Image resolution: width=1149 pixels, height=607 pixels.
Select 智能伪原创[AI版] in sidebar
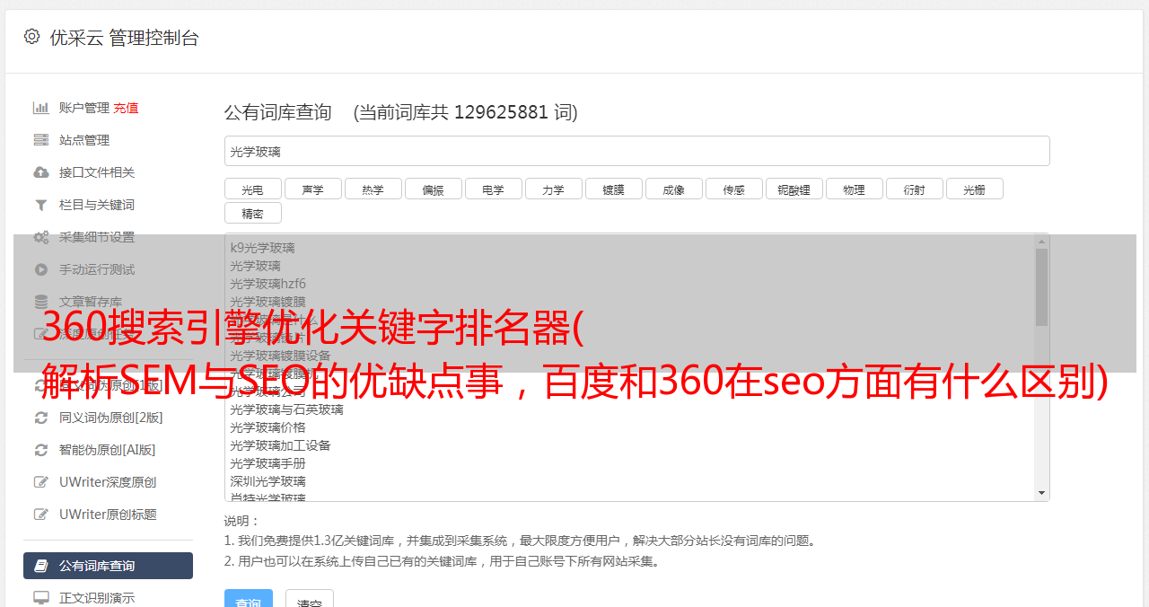(108, 450)
